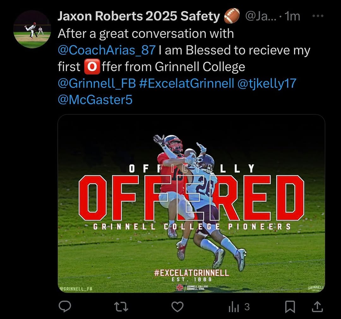Screen dimensions: 341x319
Task: Open view analytics bar chart icon
Action: click(234, 307)
